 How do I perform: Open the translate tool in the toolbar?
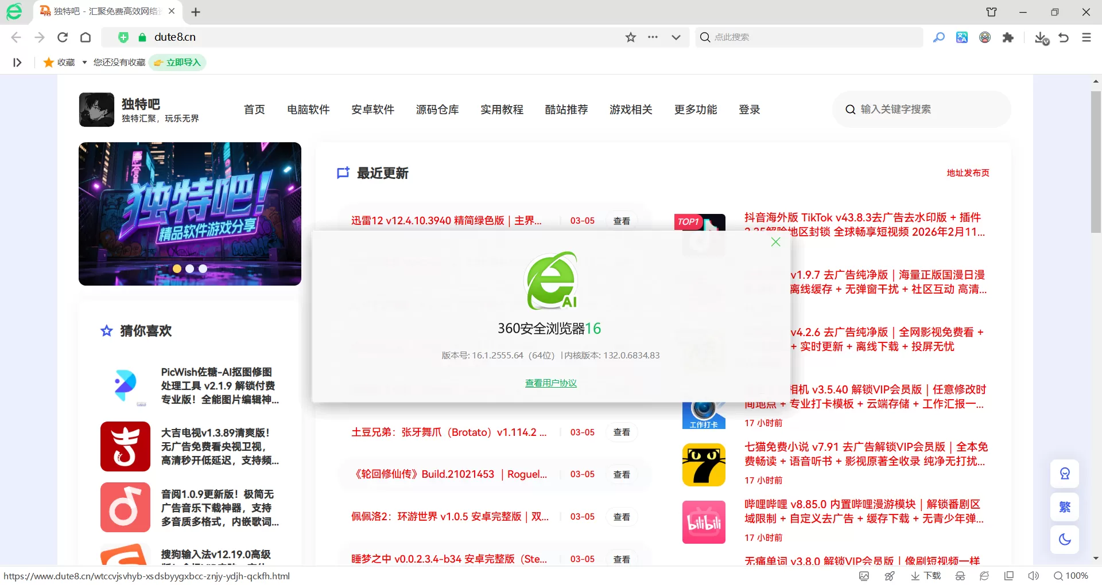[961, 37]
